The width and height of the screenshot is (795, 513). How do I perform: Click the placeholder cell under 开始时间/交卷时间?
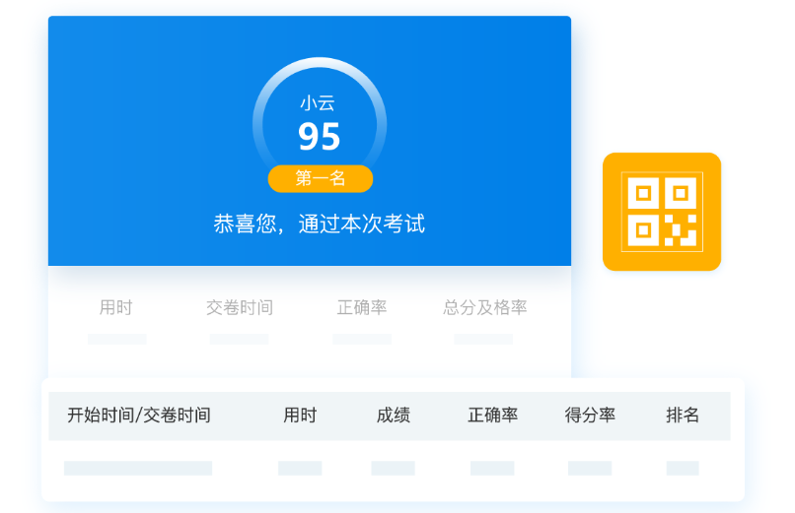tap(138, 468)
